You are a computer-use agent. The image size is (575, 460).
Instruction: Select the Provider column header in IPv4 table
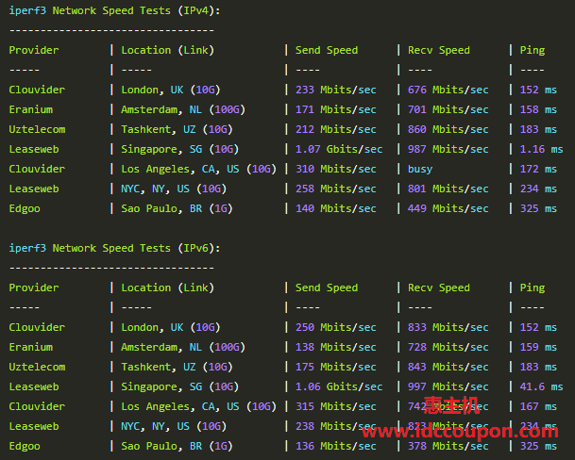[x=34, y=50]
